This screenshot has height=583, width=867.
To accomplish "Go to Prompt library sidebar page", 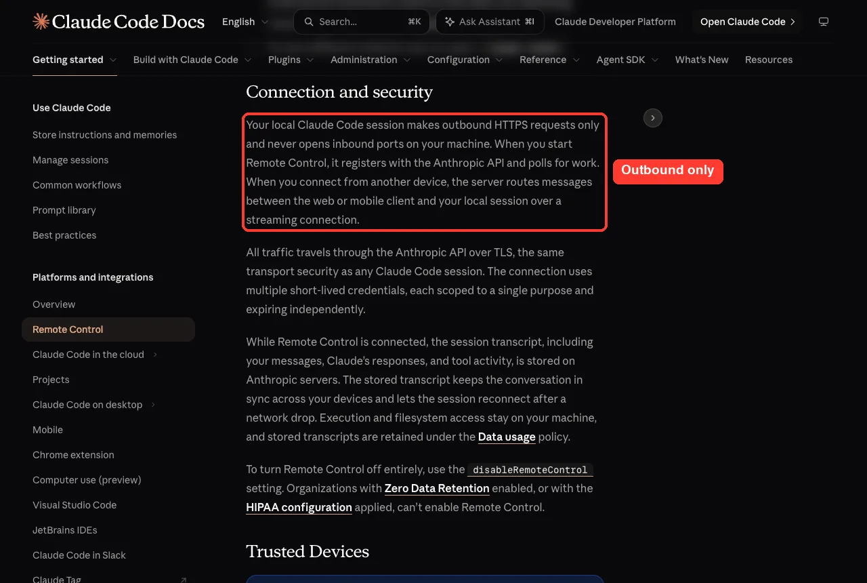I will [x=64, y=210].
